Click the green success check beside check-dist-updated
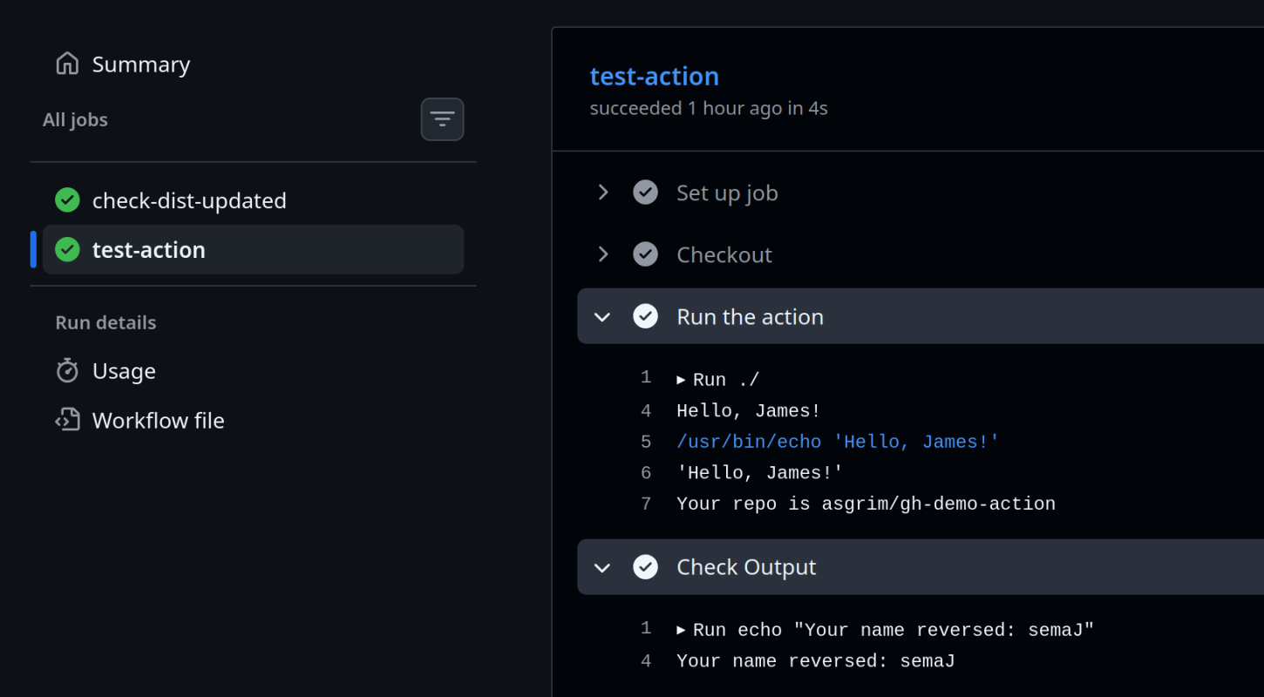1264x697 pixels. [x=67, y=200]
